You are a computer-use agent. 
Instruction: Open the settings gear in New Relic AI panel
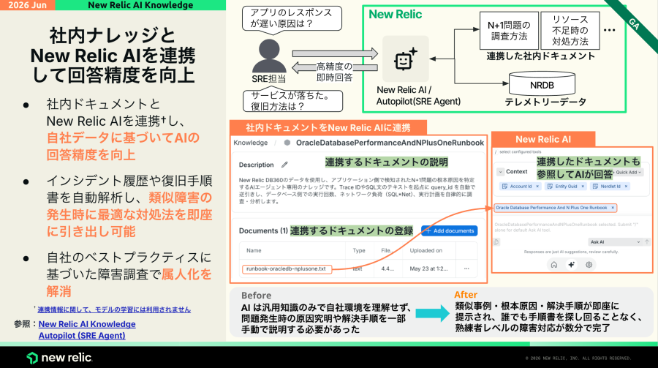click(x=589, y=265)
